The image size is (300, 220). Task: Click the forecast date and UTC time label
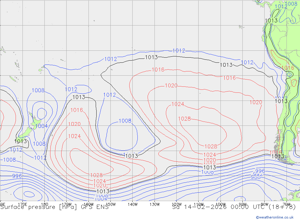[234, 207]
